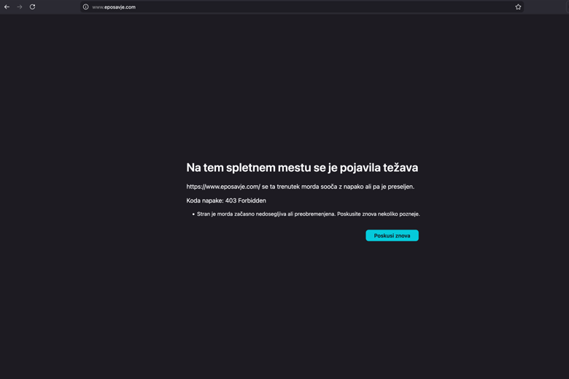Viewport: 569px width, 379px height.
Task: Open site information icon in address bar
Action: [x=85, y=7]
